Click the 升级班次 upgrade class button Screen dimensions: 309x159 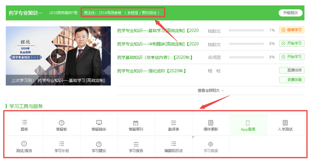pyautogui.click(x=290, y=13)
